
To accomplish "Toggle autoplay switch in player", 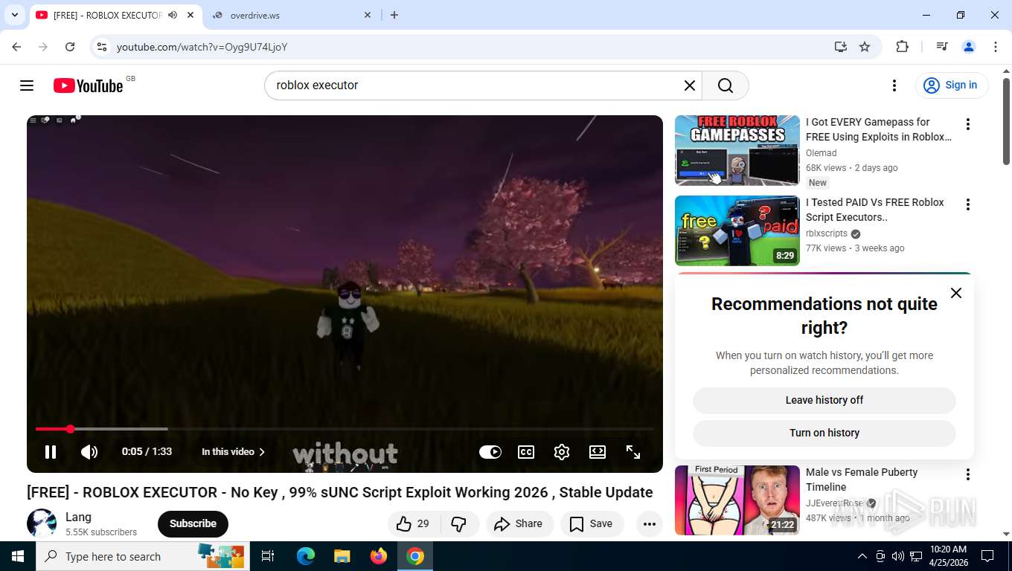I will tap(490, 451).
